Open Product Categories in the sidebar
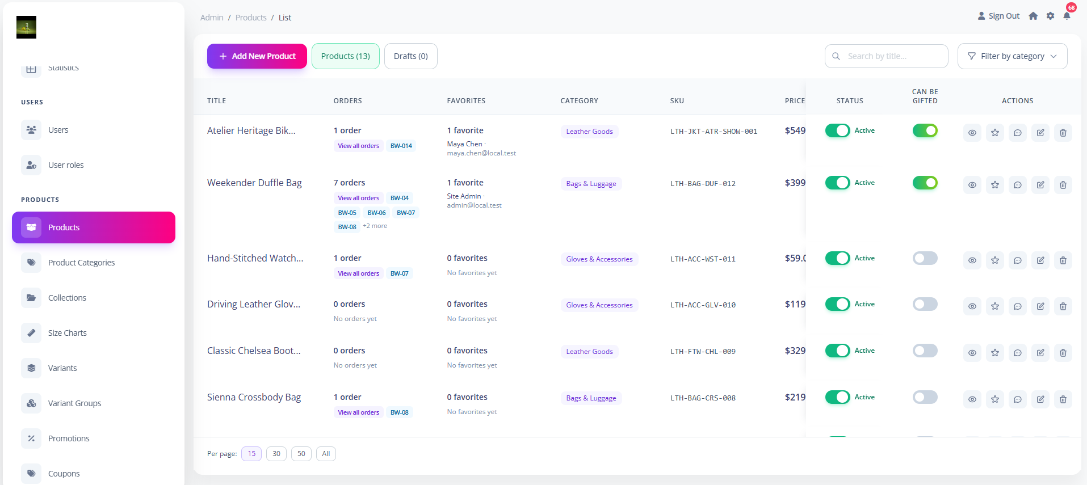Image resolution: width=1087 pixels, height=485 pixels. pyautogui.click(x=81, y=263)
